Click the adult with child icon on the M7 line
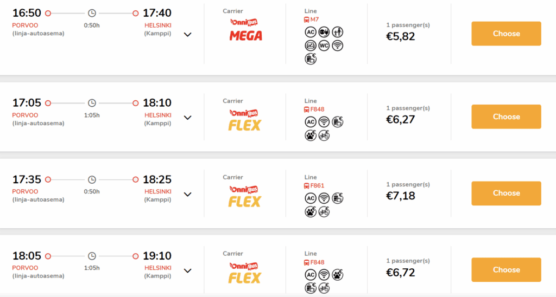 pyautogui.click(x=337, y=32)
